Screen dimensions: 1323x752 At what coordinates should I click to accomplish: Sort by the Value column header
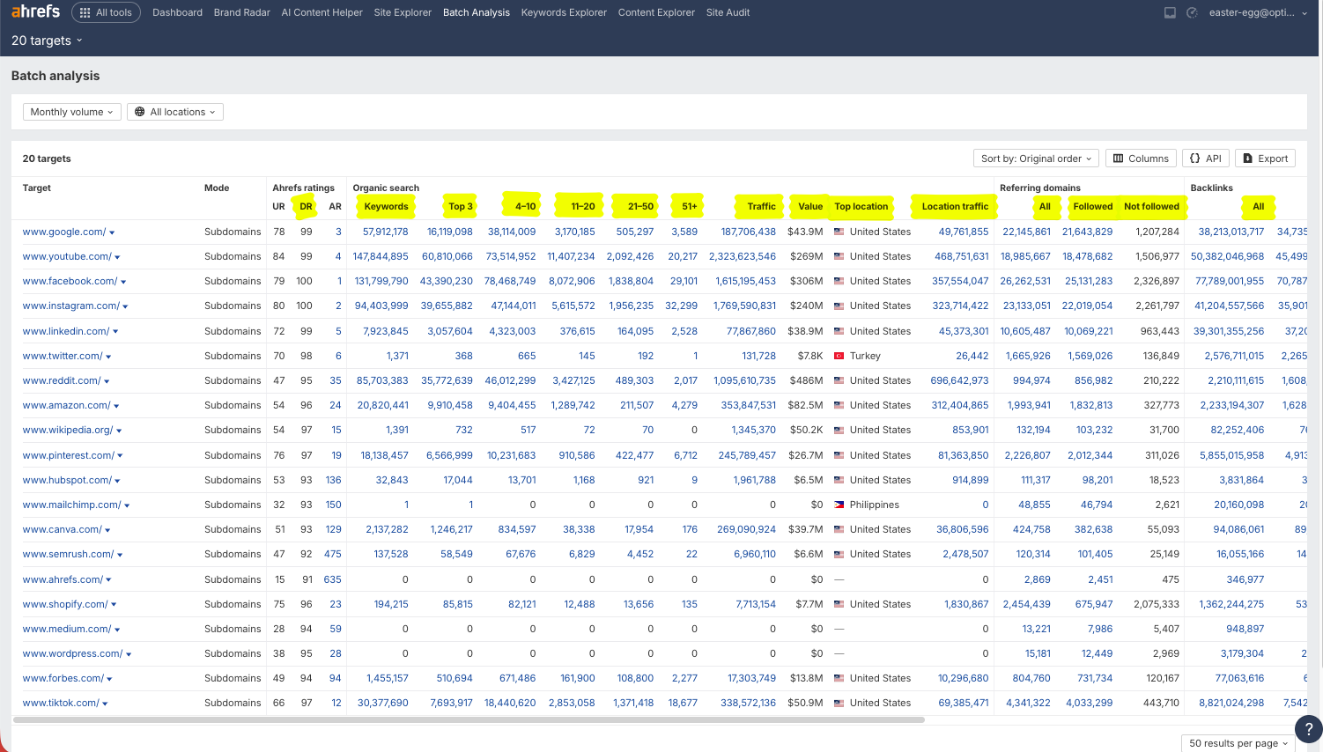tap(810, 206)
